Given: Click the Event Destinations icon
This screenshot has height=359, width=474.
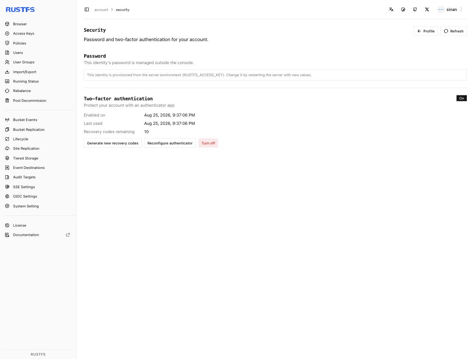Looking at the screenshot, I should (7, 167).
